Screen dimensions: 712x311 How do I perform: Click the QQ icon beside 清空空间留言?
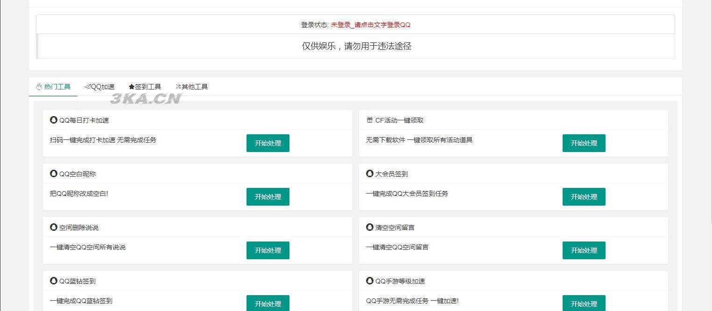(x=369, y=227)
